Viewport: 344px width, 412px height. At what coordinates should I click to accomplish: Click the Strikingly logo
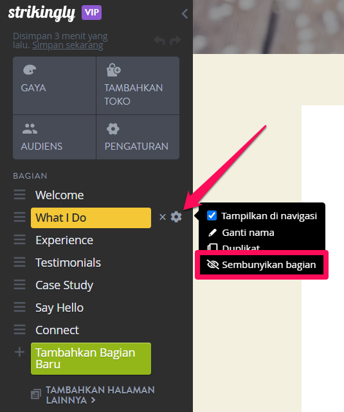[x=42, y=13]
